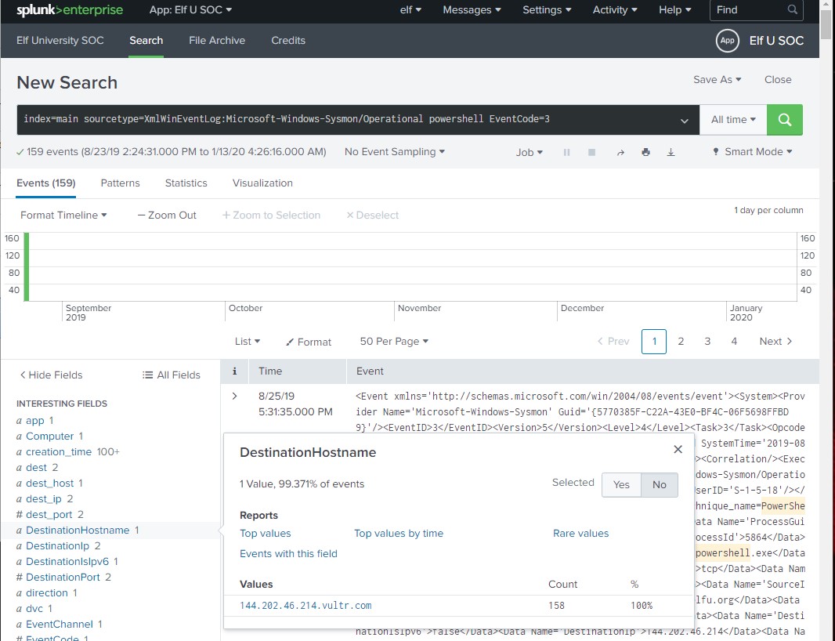Stop the search job

(592, 153)
